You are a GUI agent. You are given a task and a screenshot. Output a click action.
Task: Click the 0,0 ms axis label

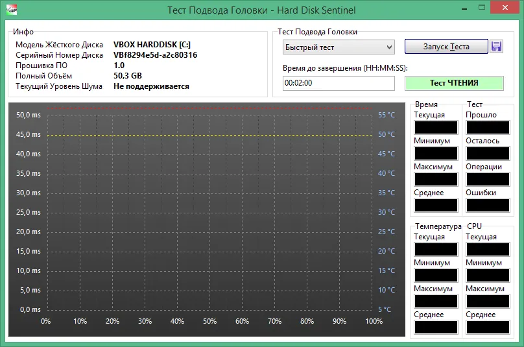(x=30, y=309)
